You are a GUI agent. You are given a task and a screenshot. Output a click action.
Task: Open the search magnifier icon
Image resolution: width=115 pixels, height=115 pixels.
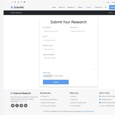[106, 7]
